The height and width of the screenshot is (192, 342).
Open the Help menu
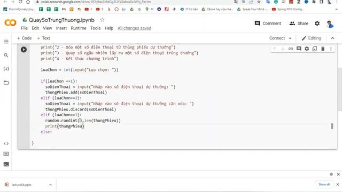(x=109, y=28)
